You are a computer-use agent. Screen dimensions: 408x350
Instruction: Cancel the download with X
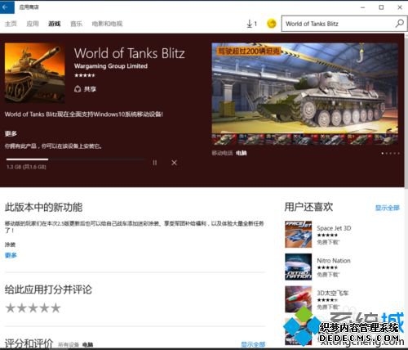pyautogui.click(x=174, y=163)
